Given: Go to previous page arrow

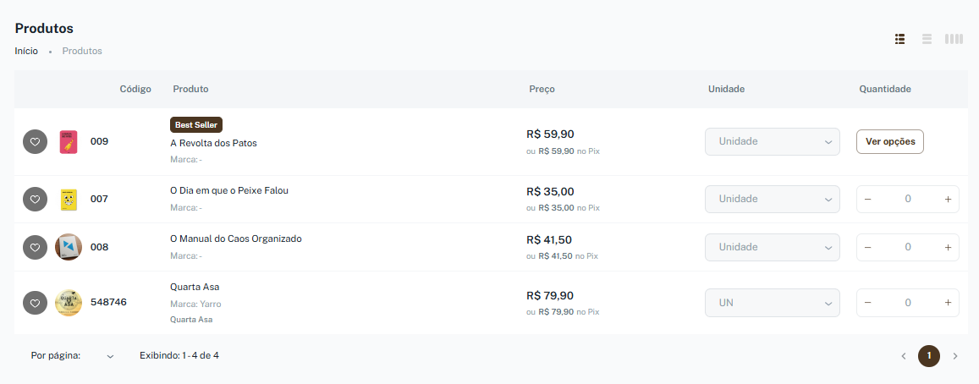Looking at the screenshot, I should tap(904, 356).
